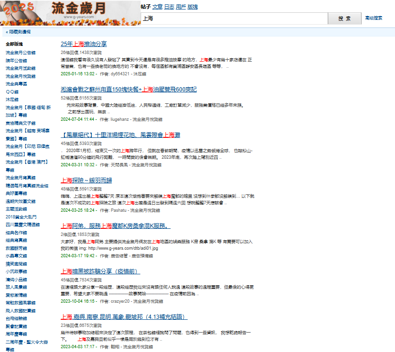Open 搞笑趣聞館 board link
The height and width of the screenshot is (352, 395).
pos(17,263)
